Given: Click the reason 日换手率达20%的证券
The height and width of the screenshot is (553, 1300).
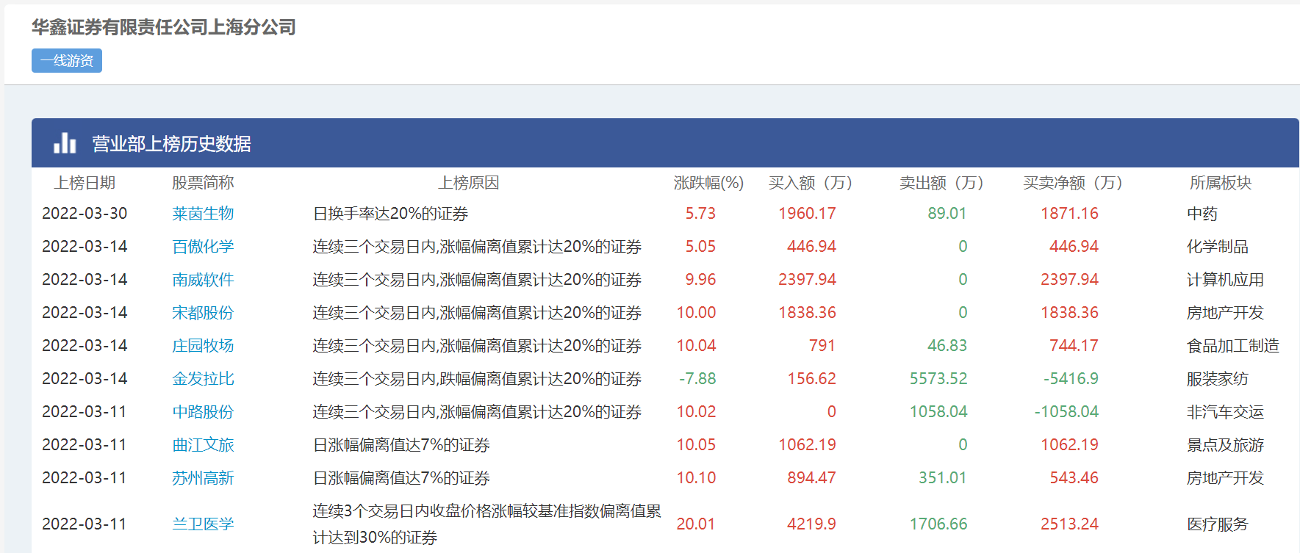Looking at the screenshot, I should pyautogui.click(x=390, y=214).
